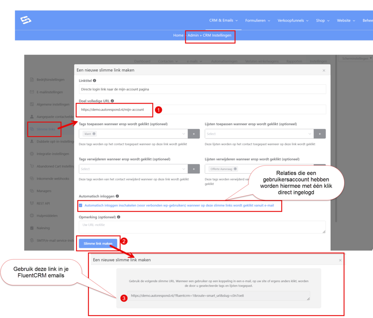The width and height of the screenshot is (373, 318).
Task: Remove the 'klant' tag chip
Action: (94, 134)
